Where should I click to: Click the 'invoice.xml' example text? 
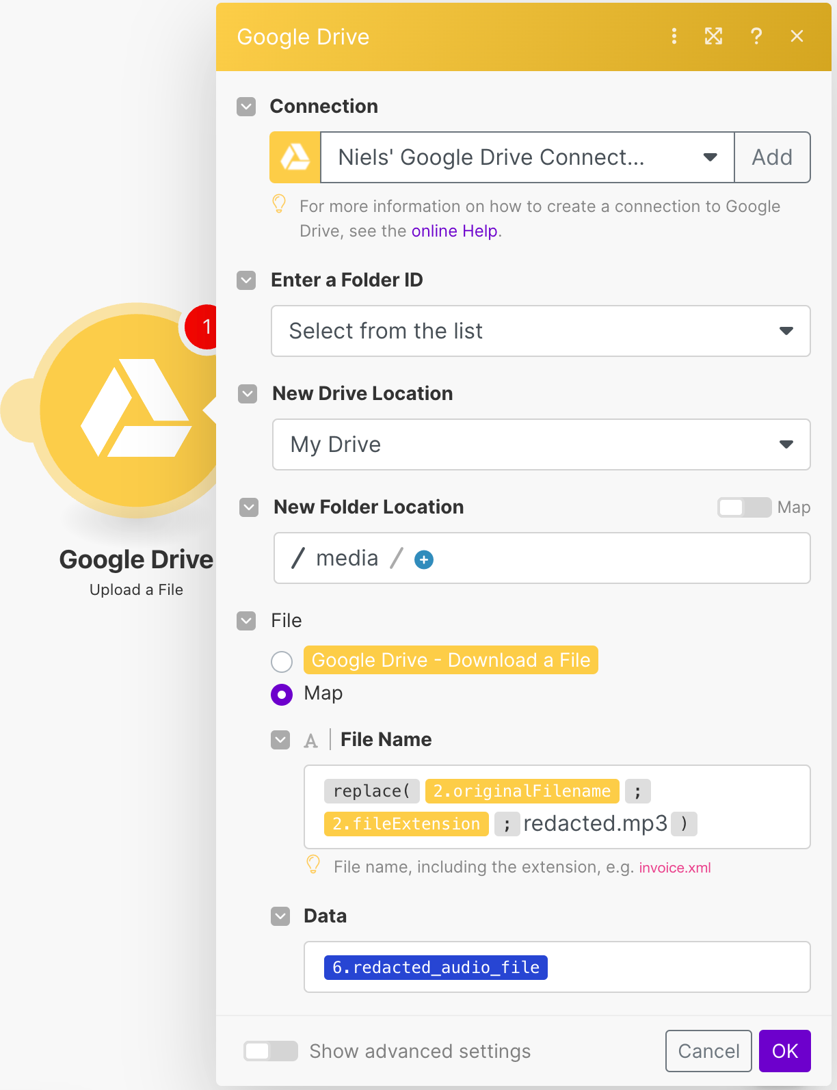(x=675, y=868)
